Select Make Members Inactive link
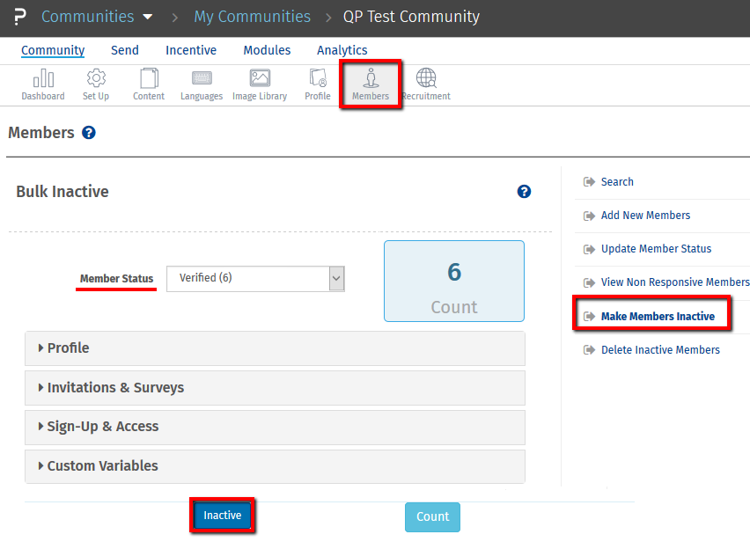750x549 pixels. click(x=658, y=317)
